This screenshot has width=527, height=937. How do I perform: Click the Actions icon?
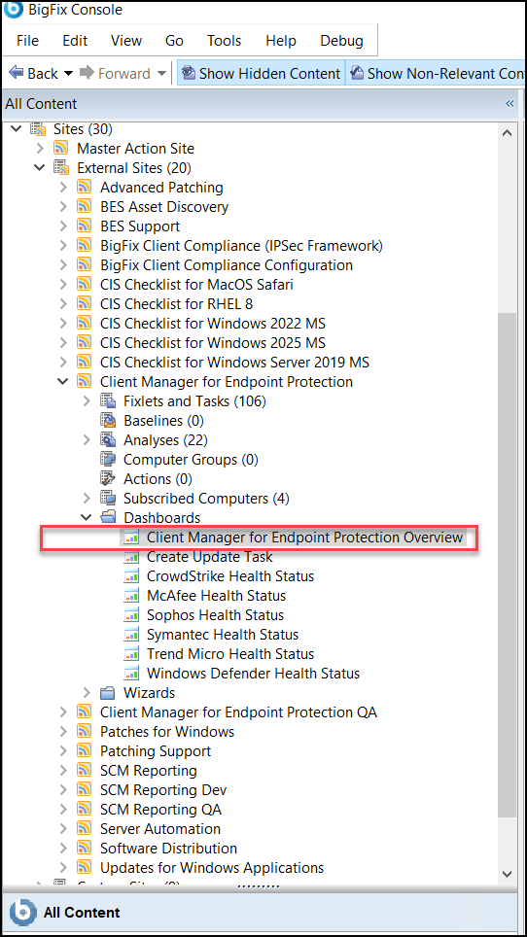[108, 478]
